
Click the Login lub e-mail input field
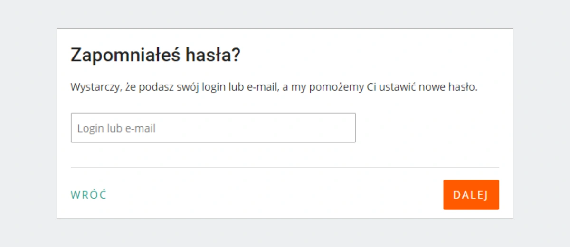(213, 128)
